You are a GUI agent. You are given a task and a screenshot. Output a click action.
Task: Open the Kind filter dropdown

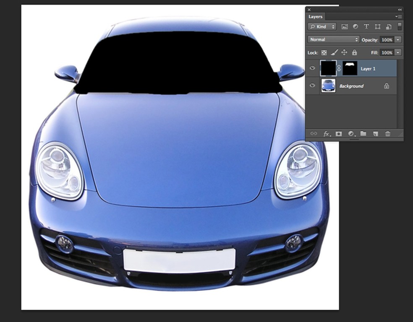pyautogui.click(x=322, y=26)
